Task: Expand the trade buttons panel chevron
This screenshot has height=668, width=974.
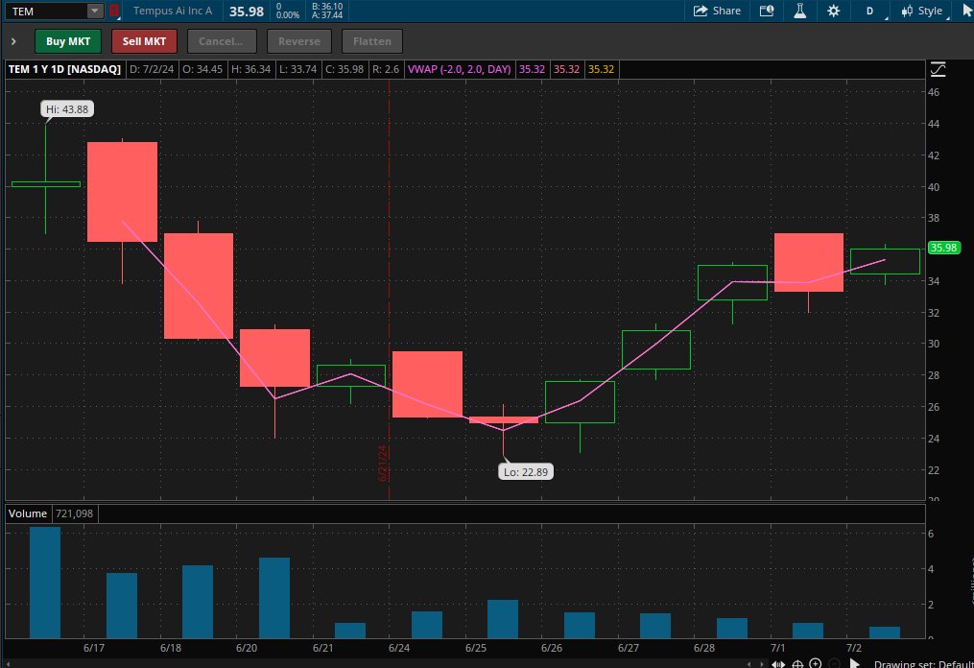Action: coord(13,41)
